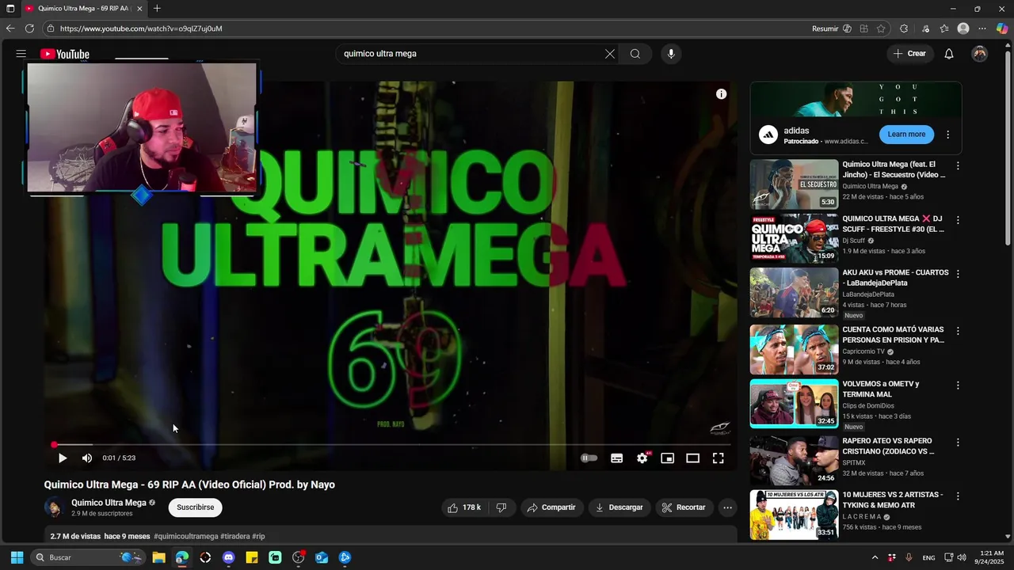
Task: Open more actions ellipsis under video
Action: pyautogui.click(x=727, y=507)
